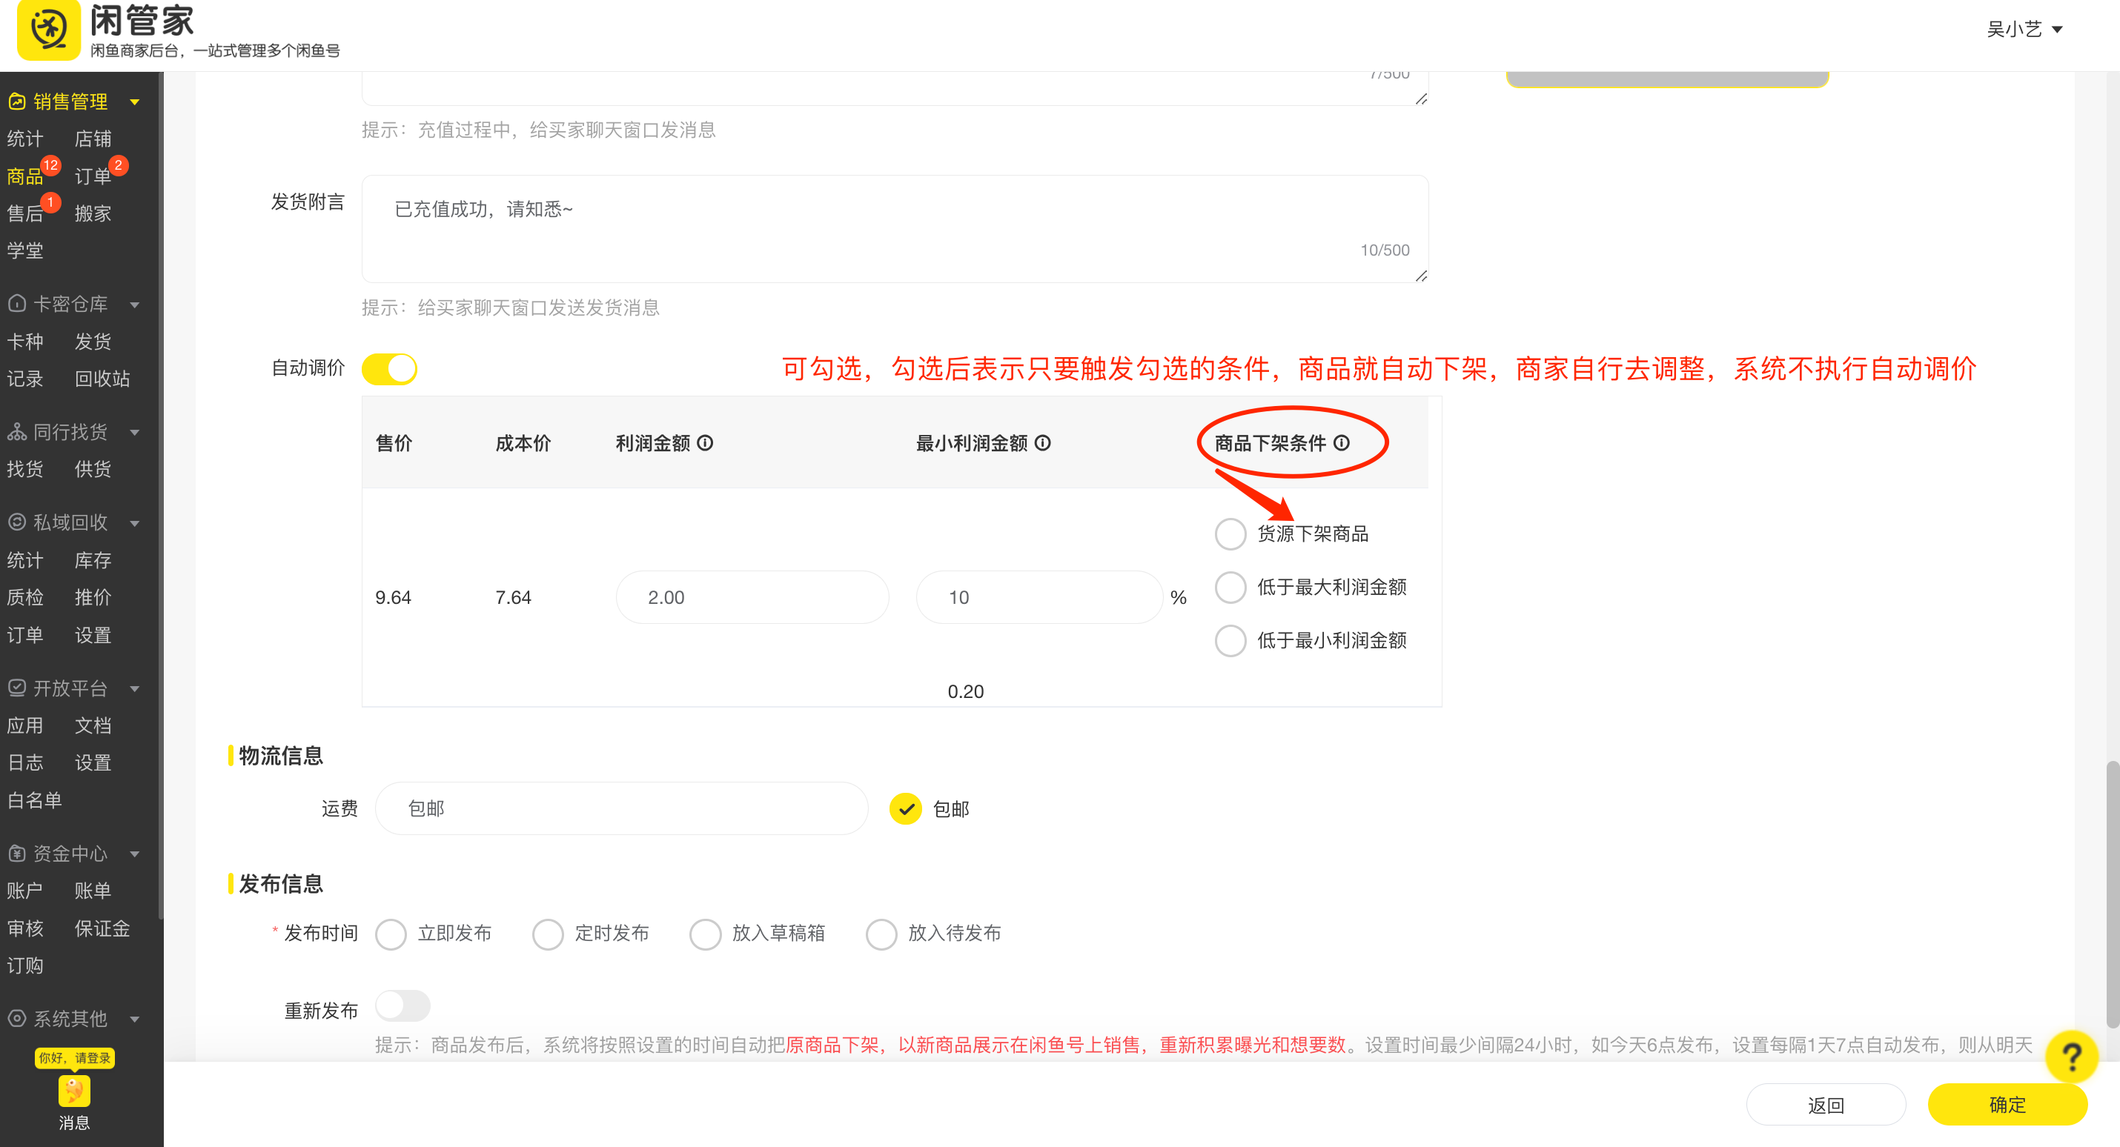Click the 私域回收 sidebar section icon
Screen dimensions: 2120x1147
(x=18, y=522)
